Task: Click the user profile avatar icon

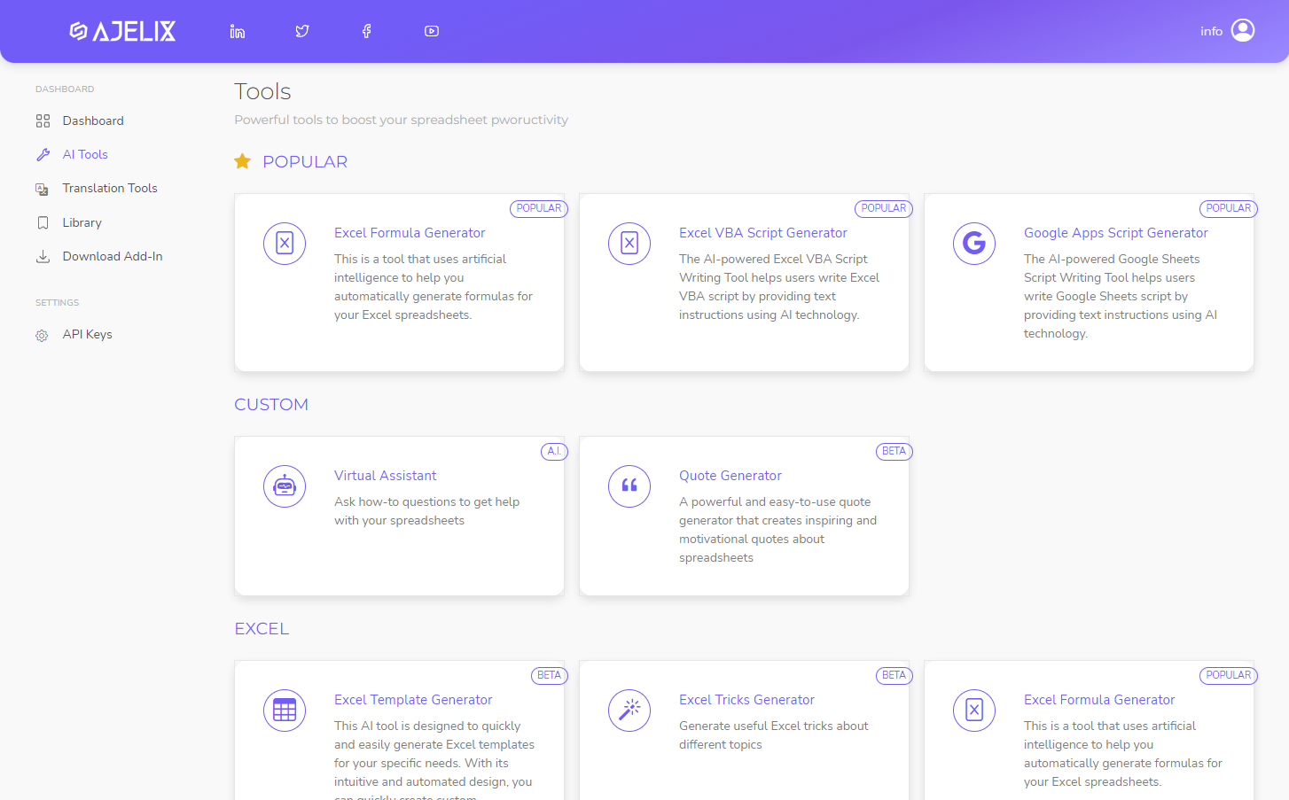Action: click(1243, 31)
